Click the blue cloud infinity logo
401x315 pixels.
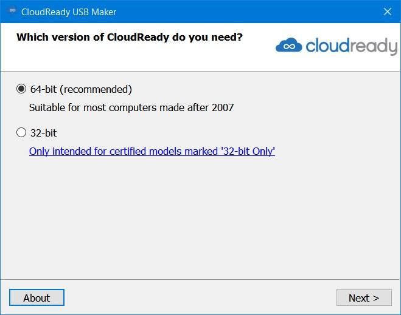288,46
